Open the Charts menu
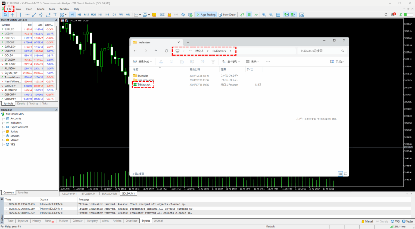Image resolution: width=415 pixels, height=229 pixels. 41,9
